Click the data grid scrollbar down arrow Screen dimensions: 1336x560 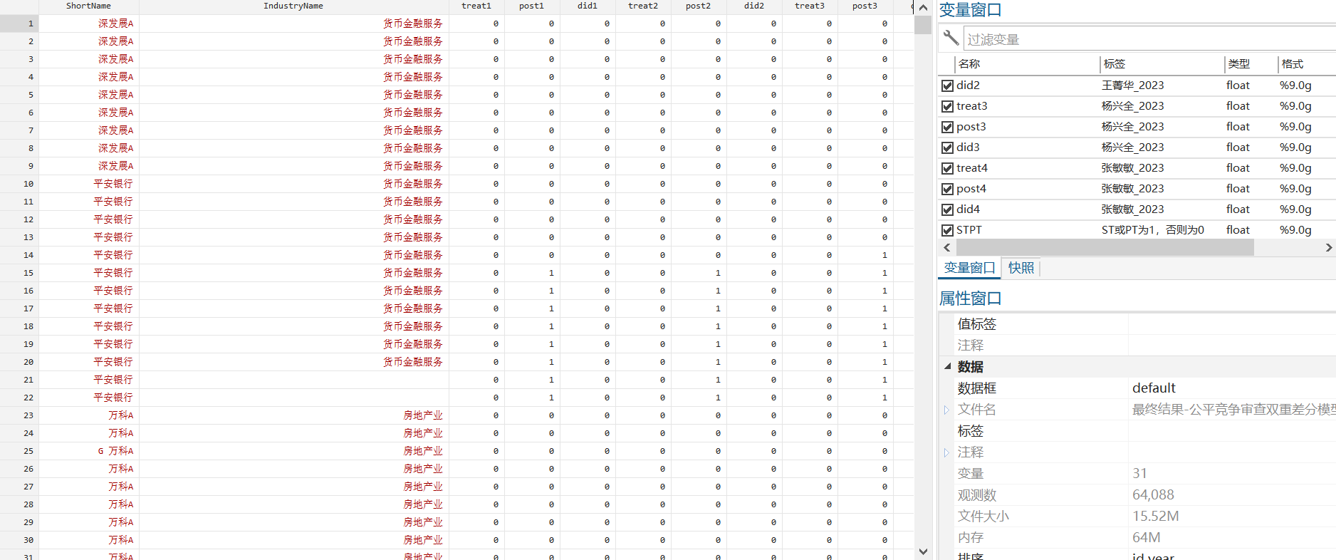[x=923, y=551]
